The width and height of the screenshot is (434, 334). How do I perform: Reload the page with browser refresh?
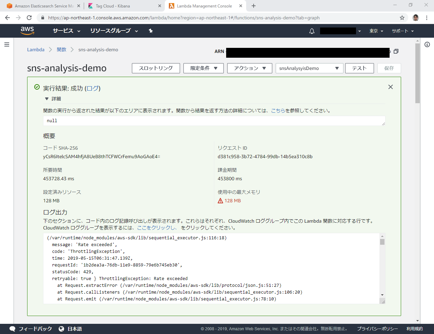[29, 18]
